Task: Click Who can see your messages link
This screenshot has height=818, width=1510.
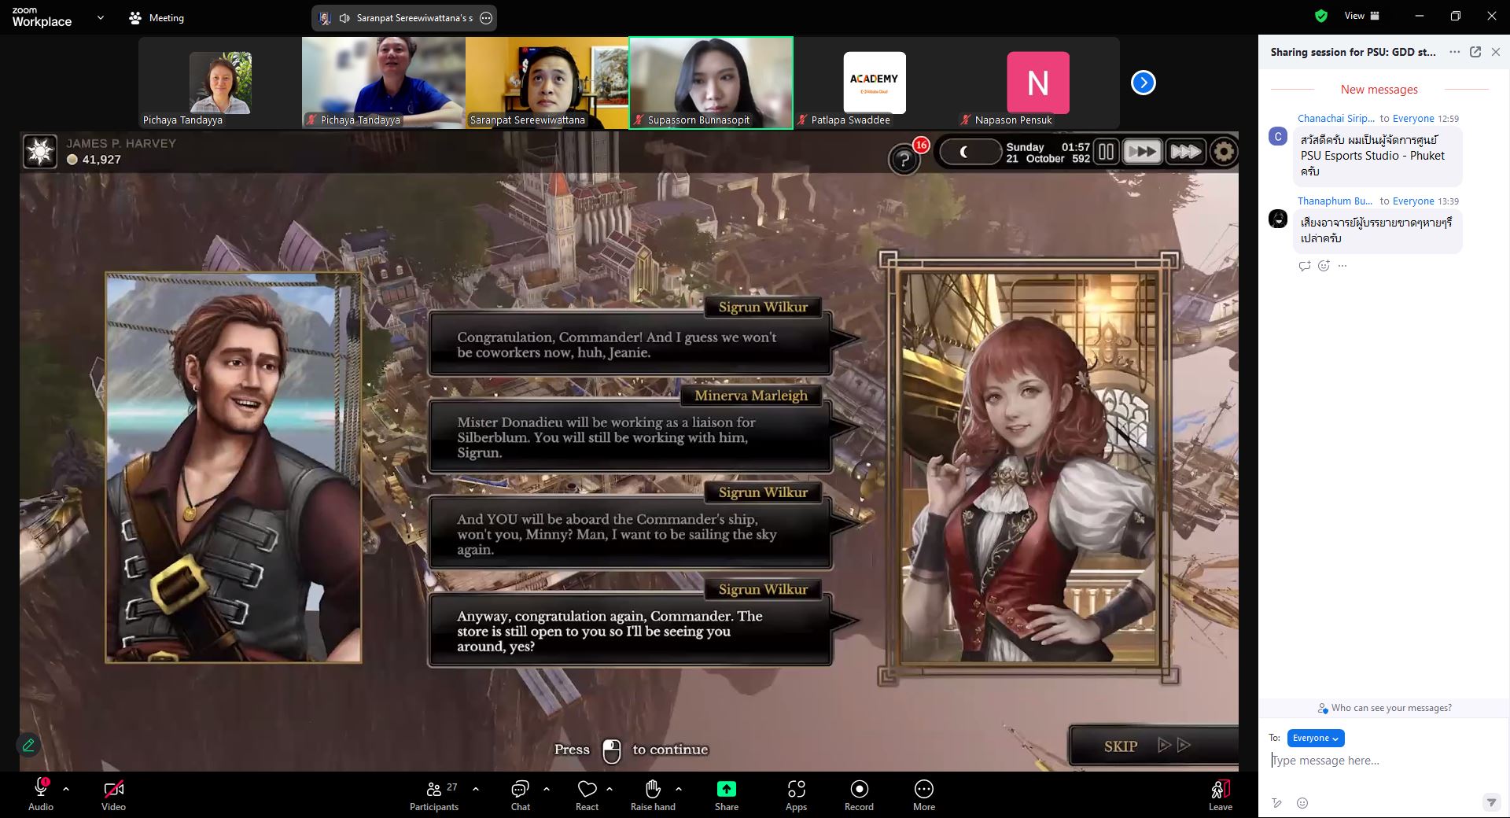Action: click(x=1390, y=708)
